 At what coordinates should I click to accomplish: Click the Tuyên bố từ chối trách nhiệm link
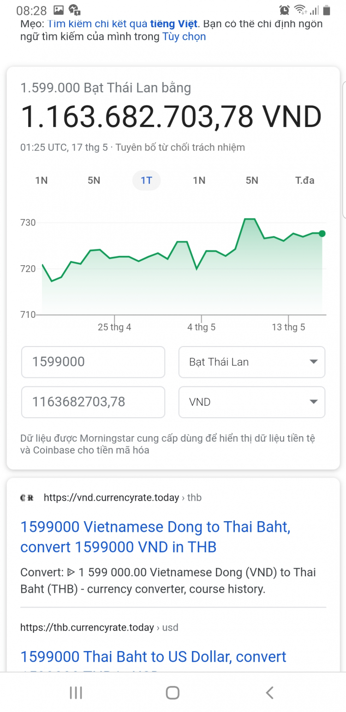pos(180,147)
